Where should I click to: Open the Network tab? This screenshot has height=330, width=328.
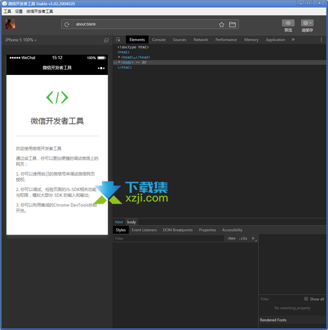point(201,39)
